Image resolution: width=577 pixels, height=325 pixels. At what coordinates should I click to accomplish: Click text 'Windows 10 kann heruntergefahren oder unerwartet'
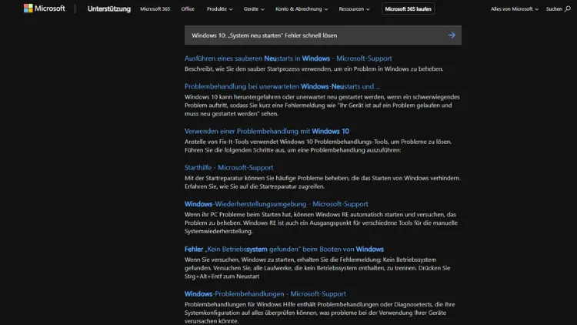pos(322,106)
